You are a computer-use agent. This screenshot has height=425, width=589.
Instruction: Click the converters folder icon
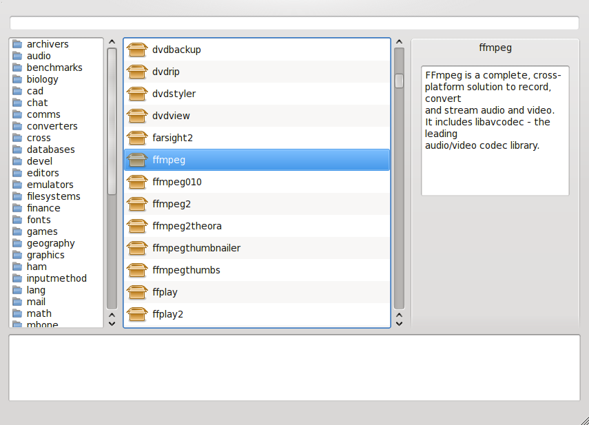[x=17, y=126]
